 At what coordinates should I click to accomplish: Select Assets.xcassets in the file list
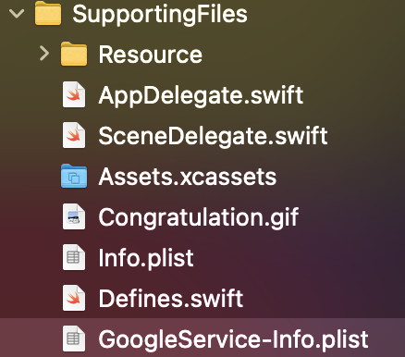click(188, 177)
